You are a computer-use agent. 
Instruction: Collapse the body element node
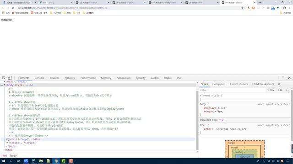point(5,85)
